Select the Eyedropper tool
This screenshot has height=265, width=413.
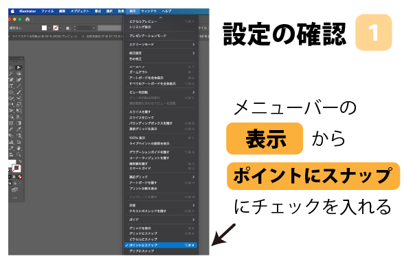point(19,129)
